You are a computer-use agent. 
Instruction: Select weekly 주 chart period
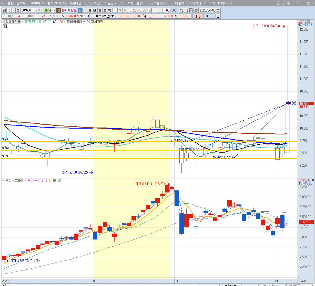coord(85,10)
